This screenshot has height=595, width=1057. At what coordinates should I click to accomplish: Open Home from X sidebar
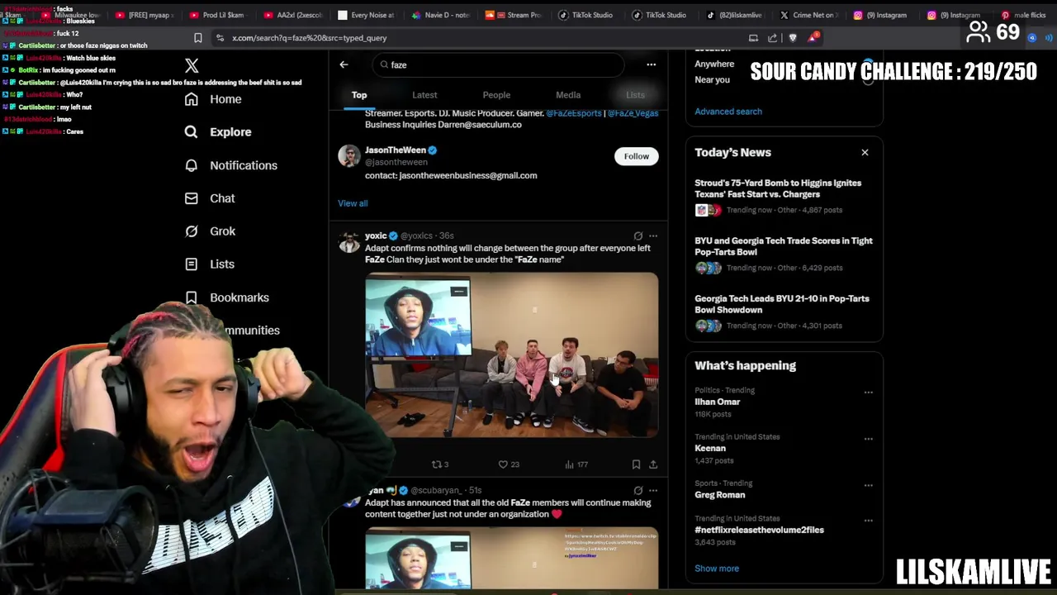tap(214, 99)
